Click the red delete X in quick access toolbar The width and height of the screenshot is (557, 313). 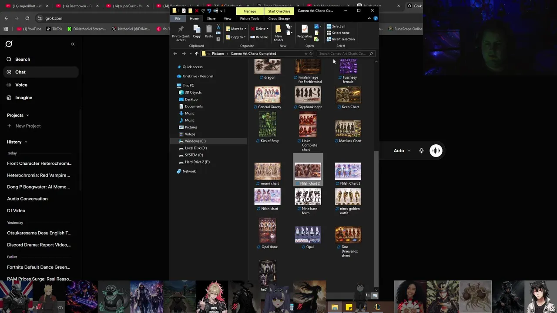pyautogui.click(x=197, y=10)
